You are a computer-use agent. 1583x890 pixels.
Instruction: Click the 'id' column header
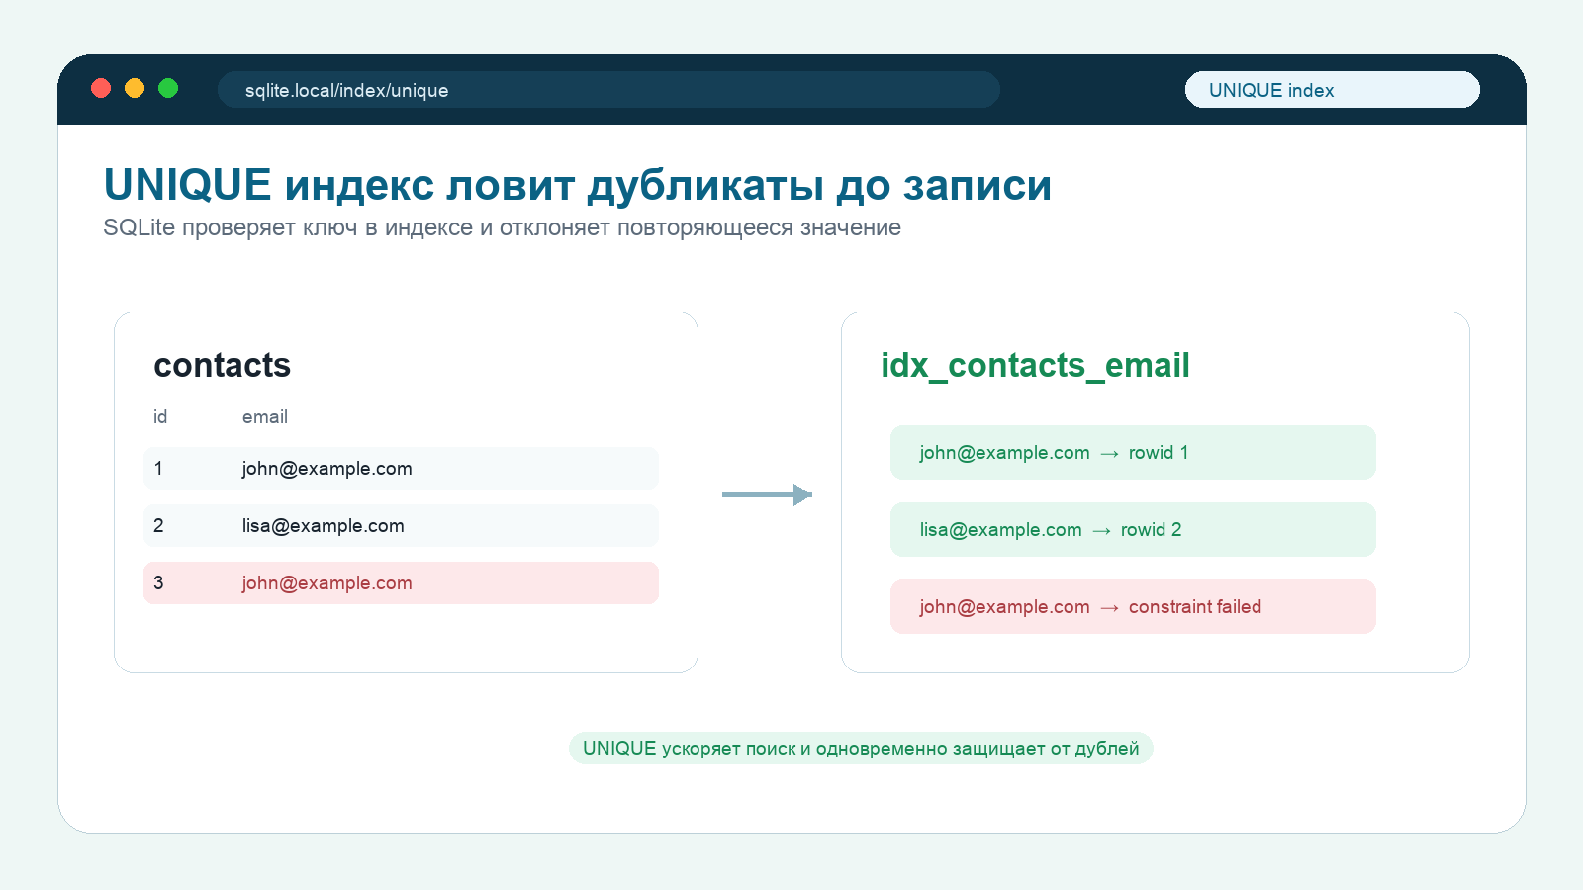tap(160, 417)
